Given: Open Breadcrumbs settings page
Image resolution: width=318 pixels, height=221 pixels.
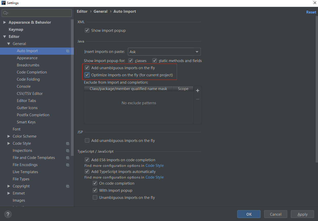Looking at the screenshot, I should tap(28, 65).
